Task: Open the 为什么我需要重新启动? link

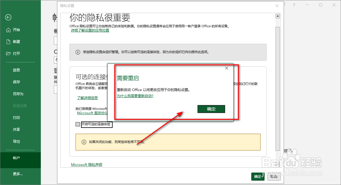Action: coord(135,96)
